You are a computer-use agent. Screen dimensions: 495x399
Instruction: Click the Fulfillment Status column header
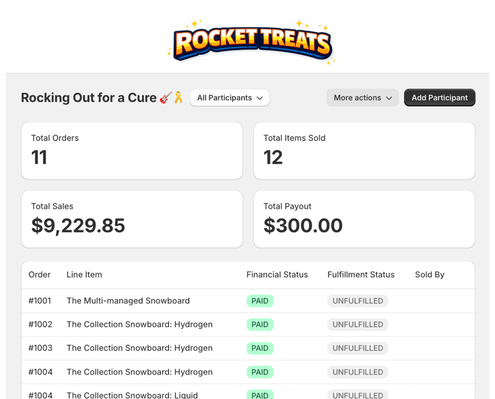click(x=361, y=275)
